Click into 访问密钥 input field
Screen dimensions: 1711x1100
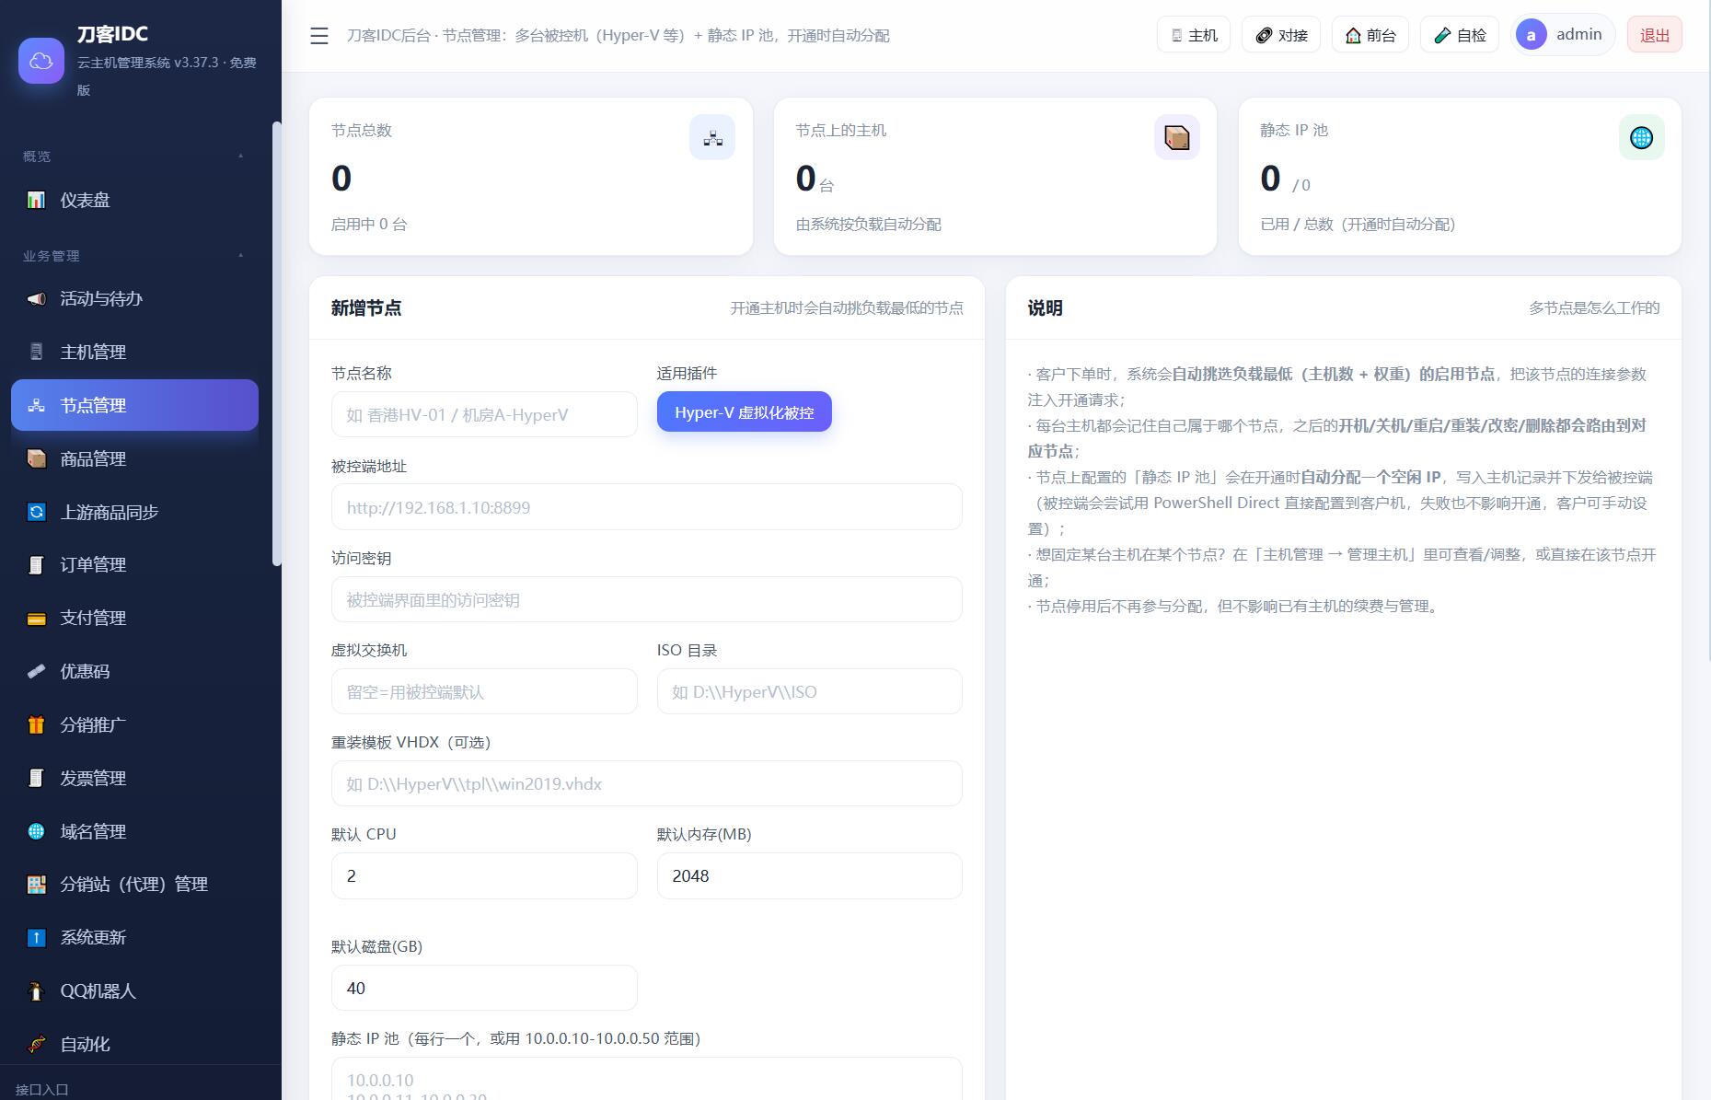[x=647, y=599]
